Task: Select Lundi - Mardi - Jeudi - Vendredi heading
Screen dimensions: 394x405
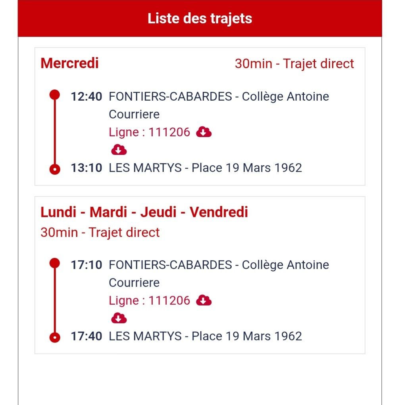Action: point(144,212)
